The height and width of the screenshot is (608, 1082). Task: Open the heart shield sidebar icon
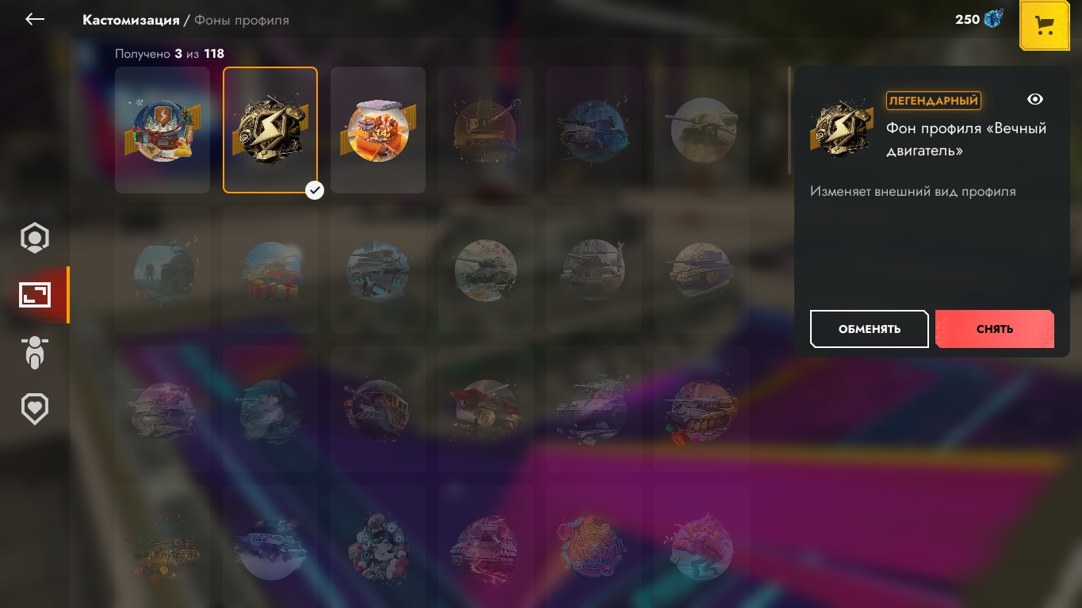(x=35, y=409)
